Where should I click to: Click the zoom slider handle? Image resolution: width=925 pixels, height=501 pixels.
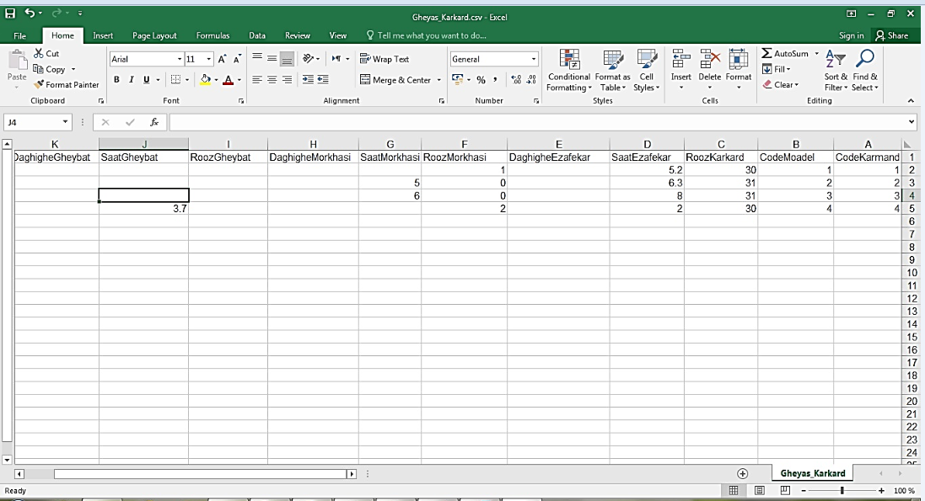842,490
